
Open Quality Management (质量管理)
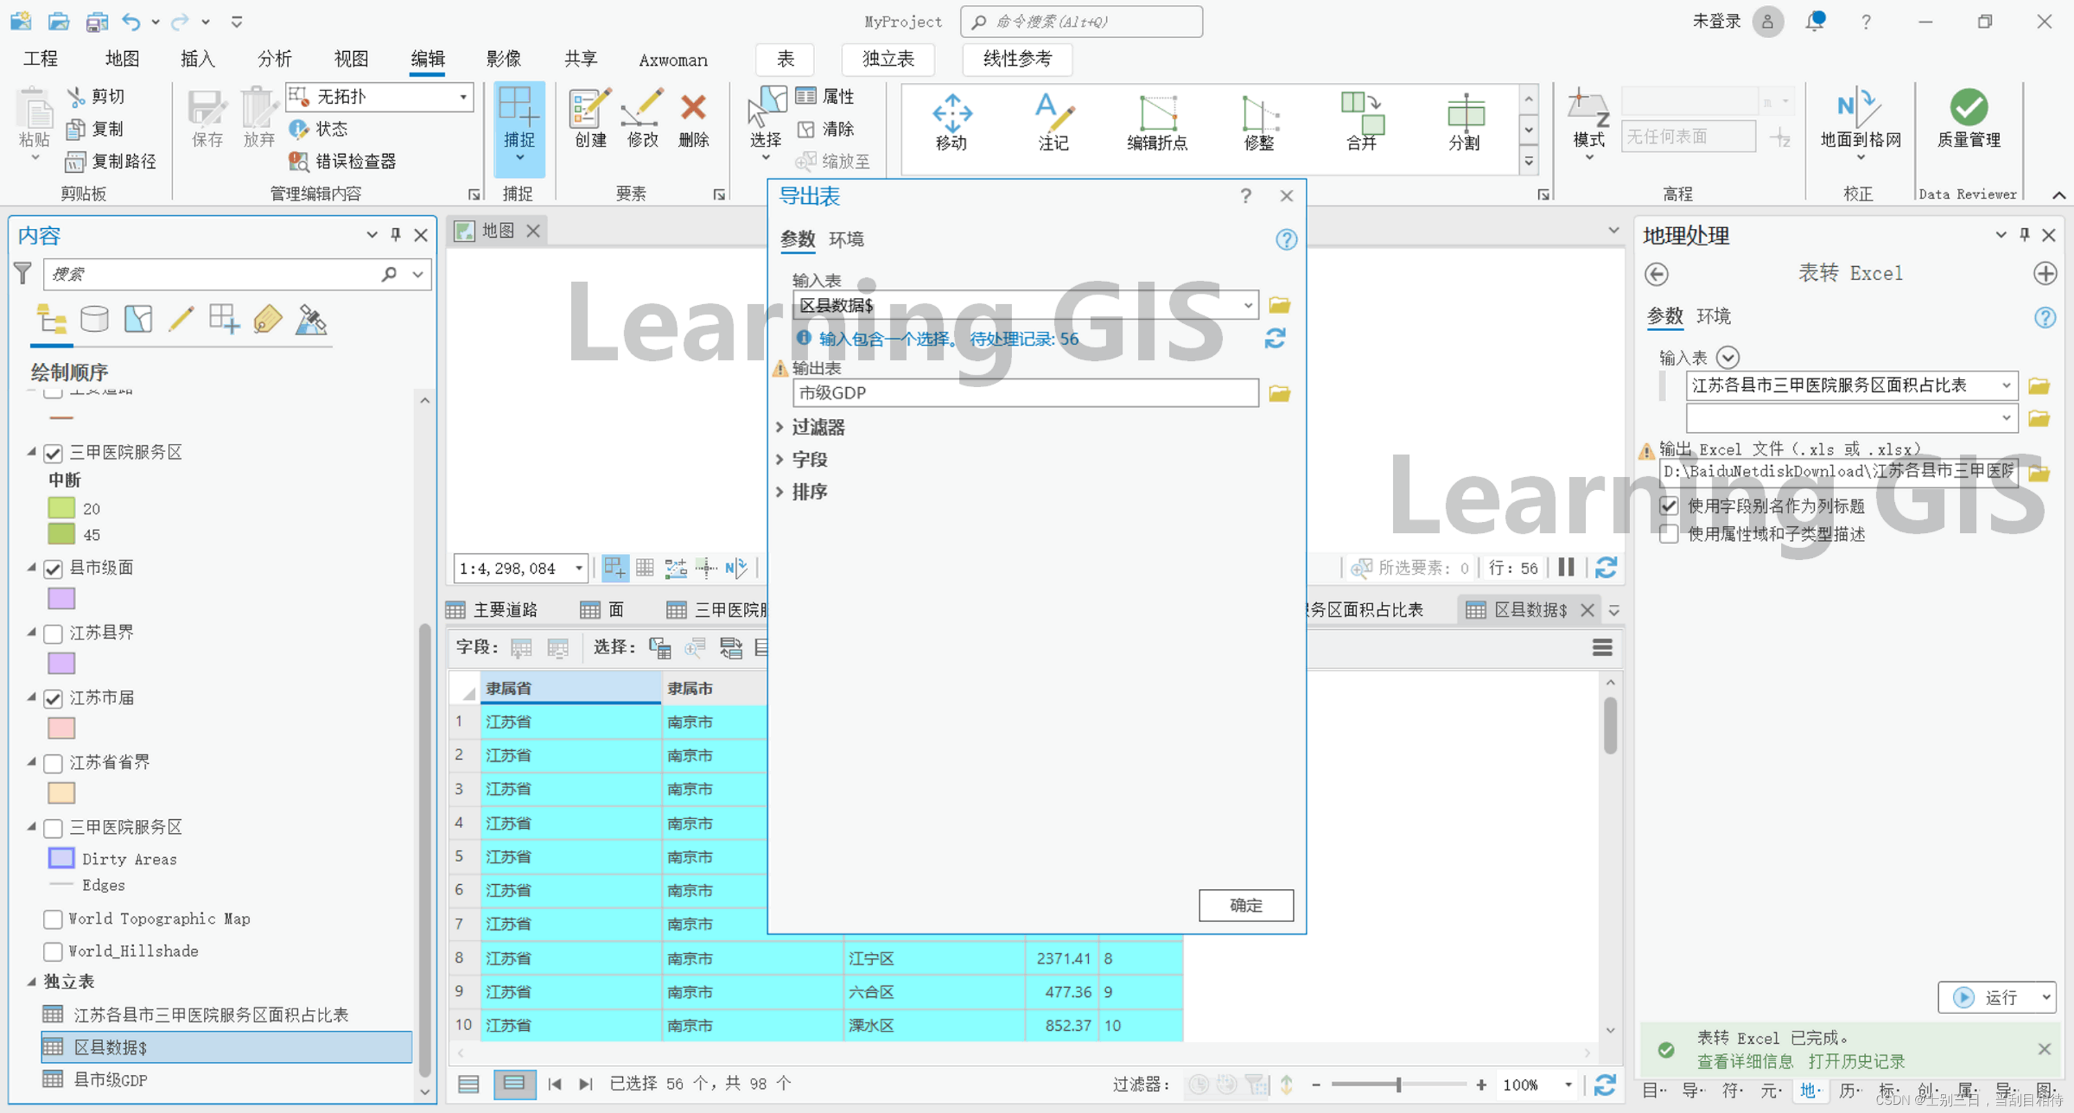pyautogui.click(x=1968, y=119)
